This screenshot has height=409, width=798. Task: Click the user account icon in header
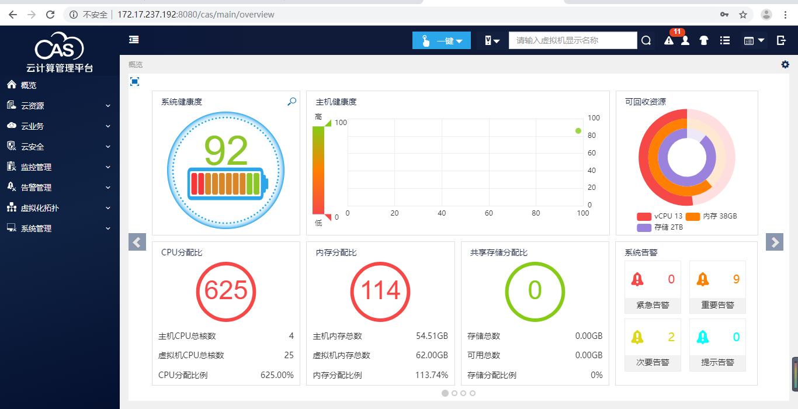point(685,40)
